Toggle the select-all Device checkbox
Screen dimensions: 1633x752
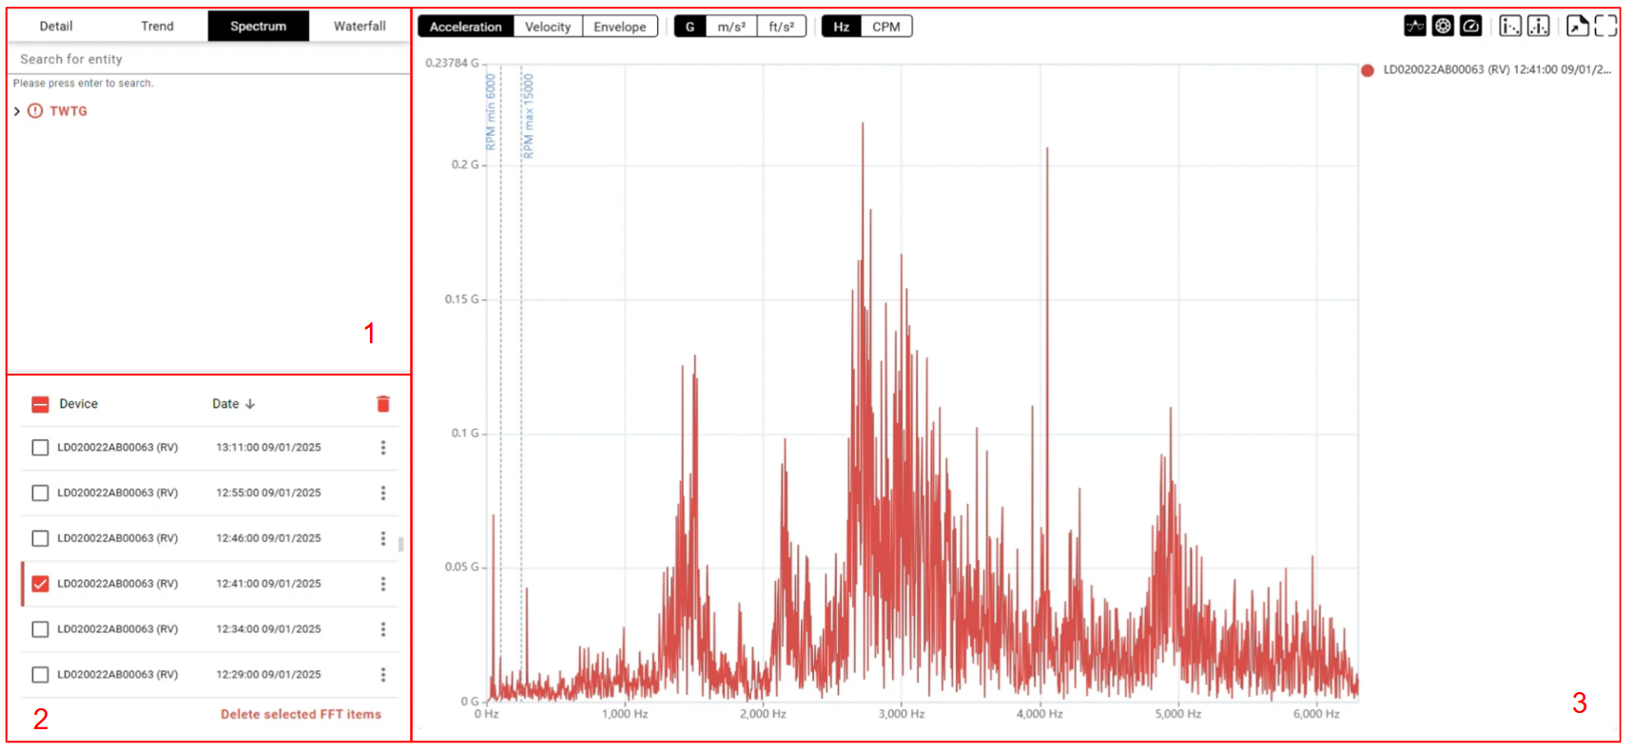[x=40, y=404]
